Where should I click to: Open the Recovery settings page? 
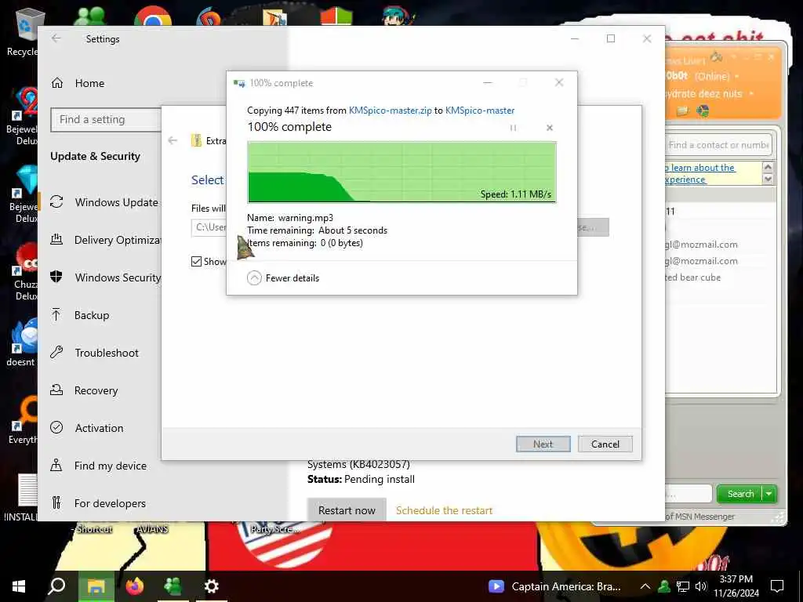[x=84, y=390]
